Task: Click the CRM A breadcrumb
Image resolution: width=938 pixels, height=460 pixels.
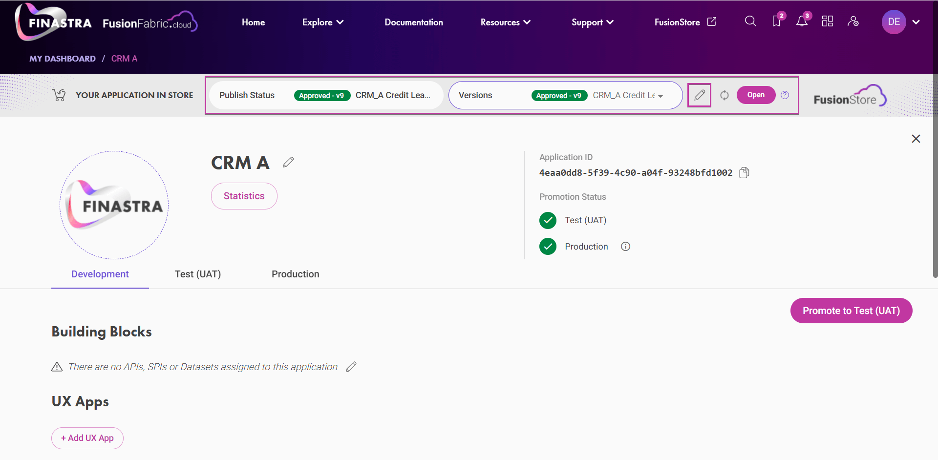Action: [124, 59]
